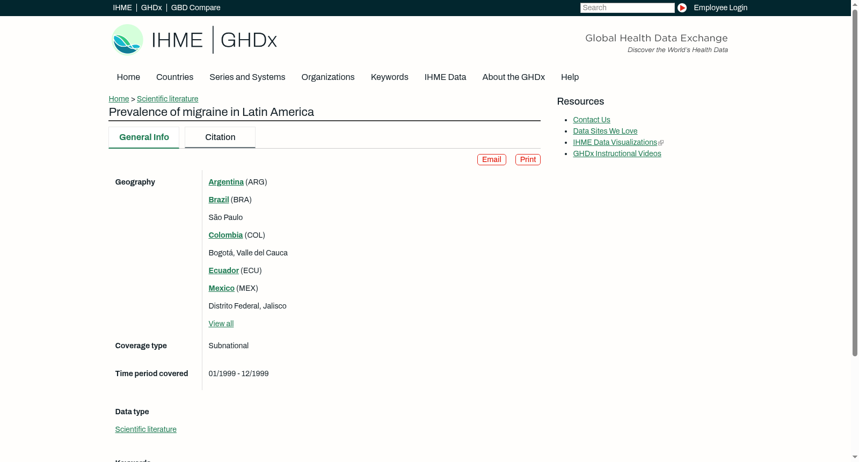Click Scientific literature breadcrumb link
This screenshot has height=462, width=859.
[x=168, y=99]
